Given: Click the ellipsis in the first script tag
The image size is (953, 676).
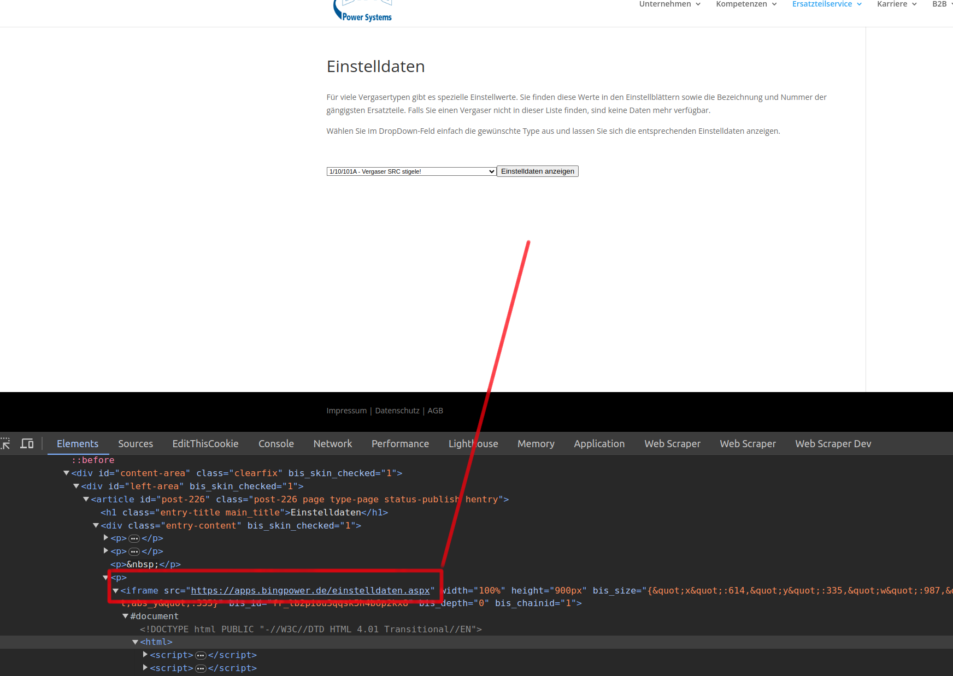Looking at the screenshot, I should pyautogui.click(x=201, y=655).
